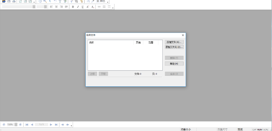Choose medium line spacing icon

pos(104,7)
